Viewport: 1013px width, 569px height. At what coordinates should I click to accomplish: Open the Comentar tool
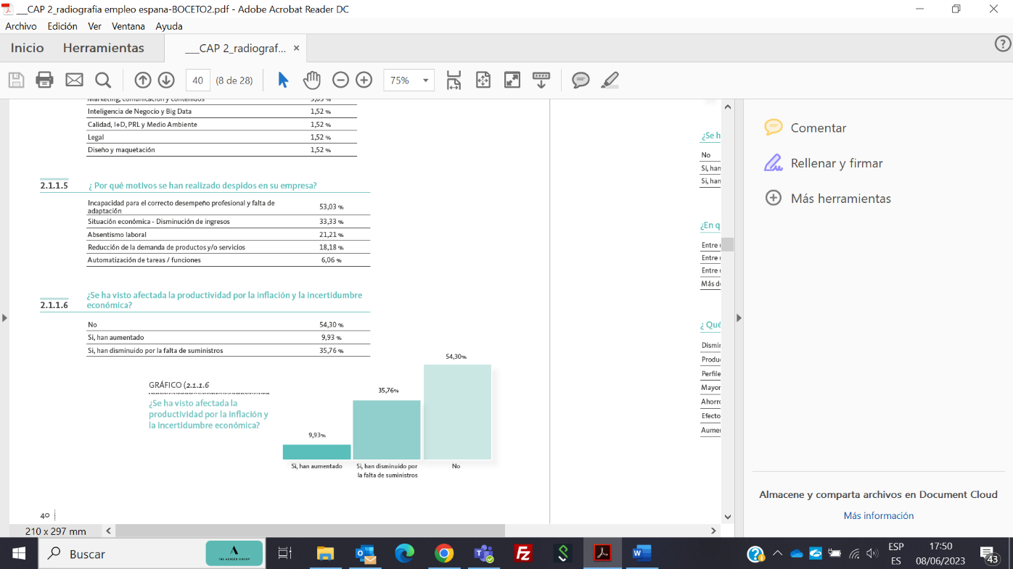point(805,128)
